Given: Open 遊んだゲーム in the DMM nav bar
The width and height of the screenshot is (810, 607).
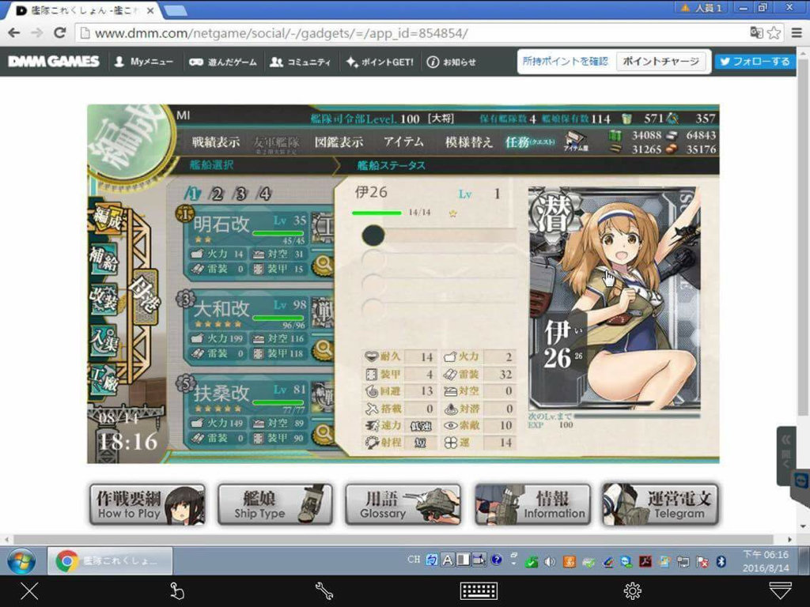Looking at the screenshot, I should coord(222,62).
